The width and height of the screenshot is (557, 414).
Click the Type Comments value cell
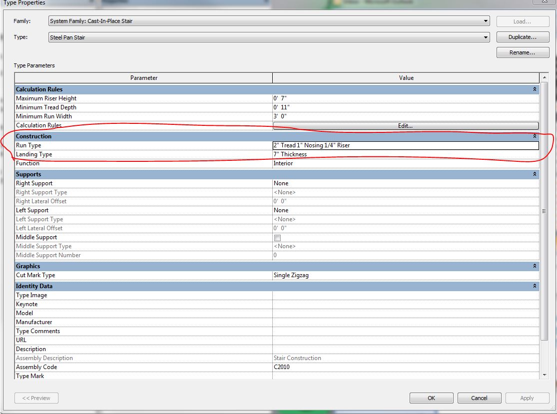click(406, 331)
